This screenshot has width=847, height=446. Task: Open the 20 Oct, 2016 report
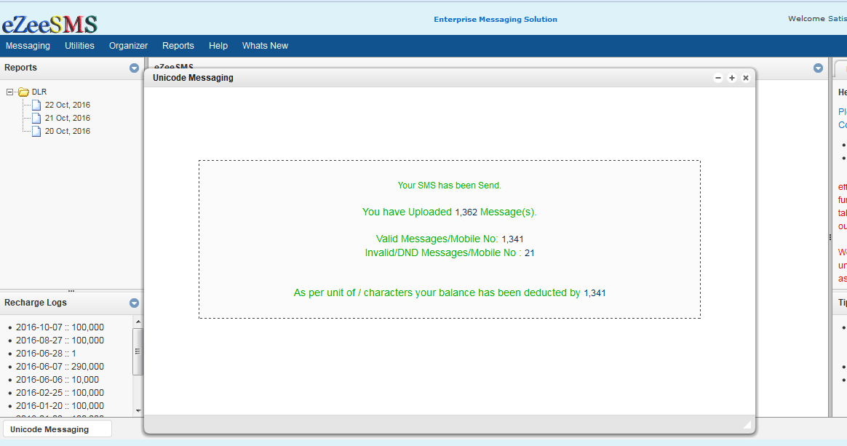pyautogui.click(x=67, y=132)
